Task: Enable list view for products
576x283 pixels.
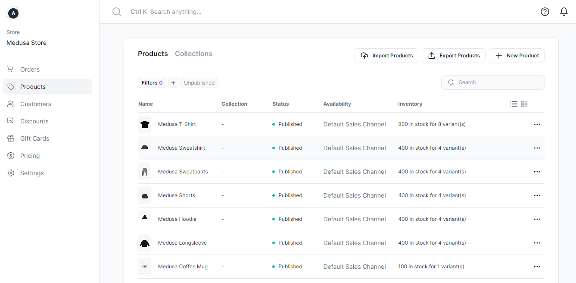Action: coord(514,104)
